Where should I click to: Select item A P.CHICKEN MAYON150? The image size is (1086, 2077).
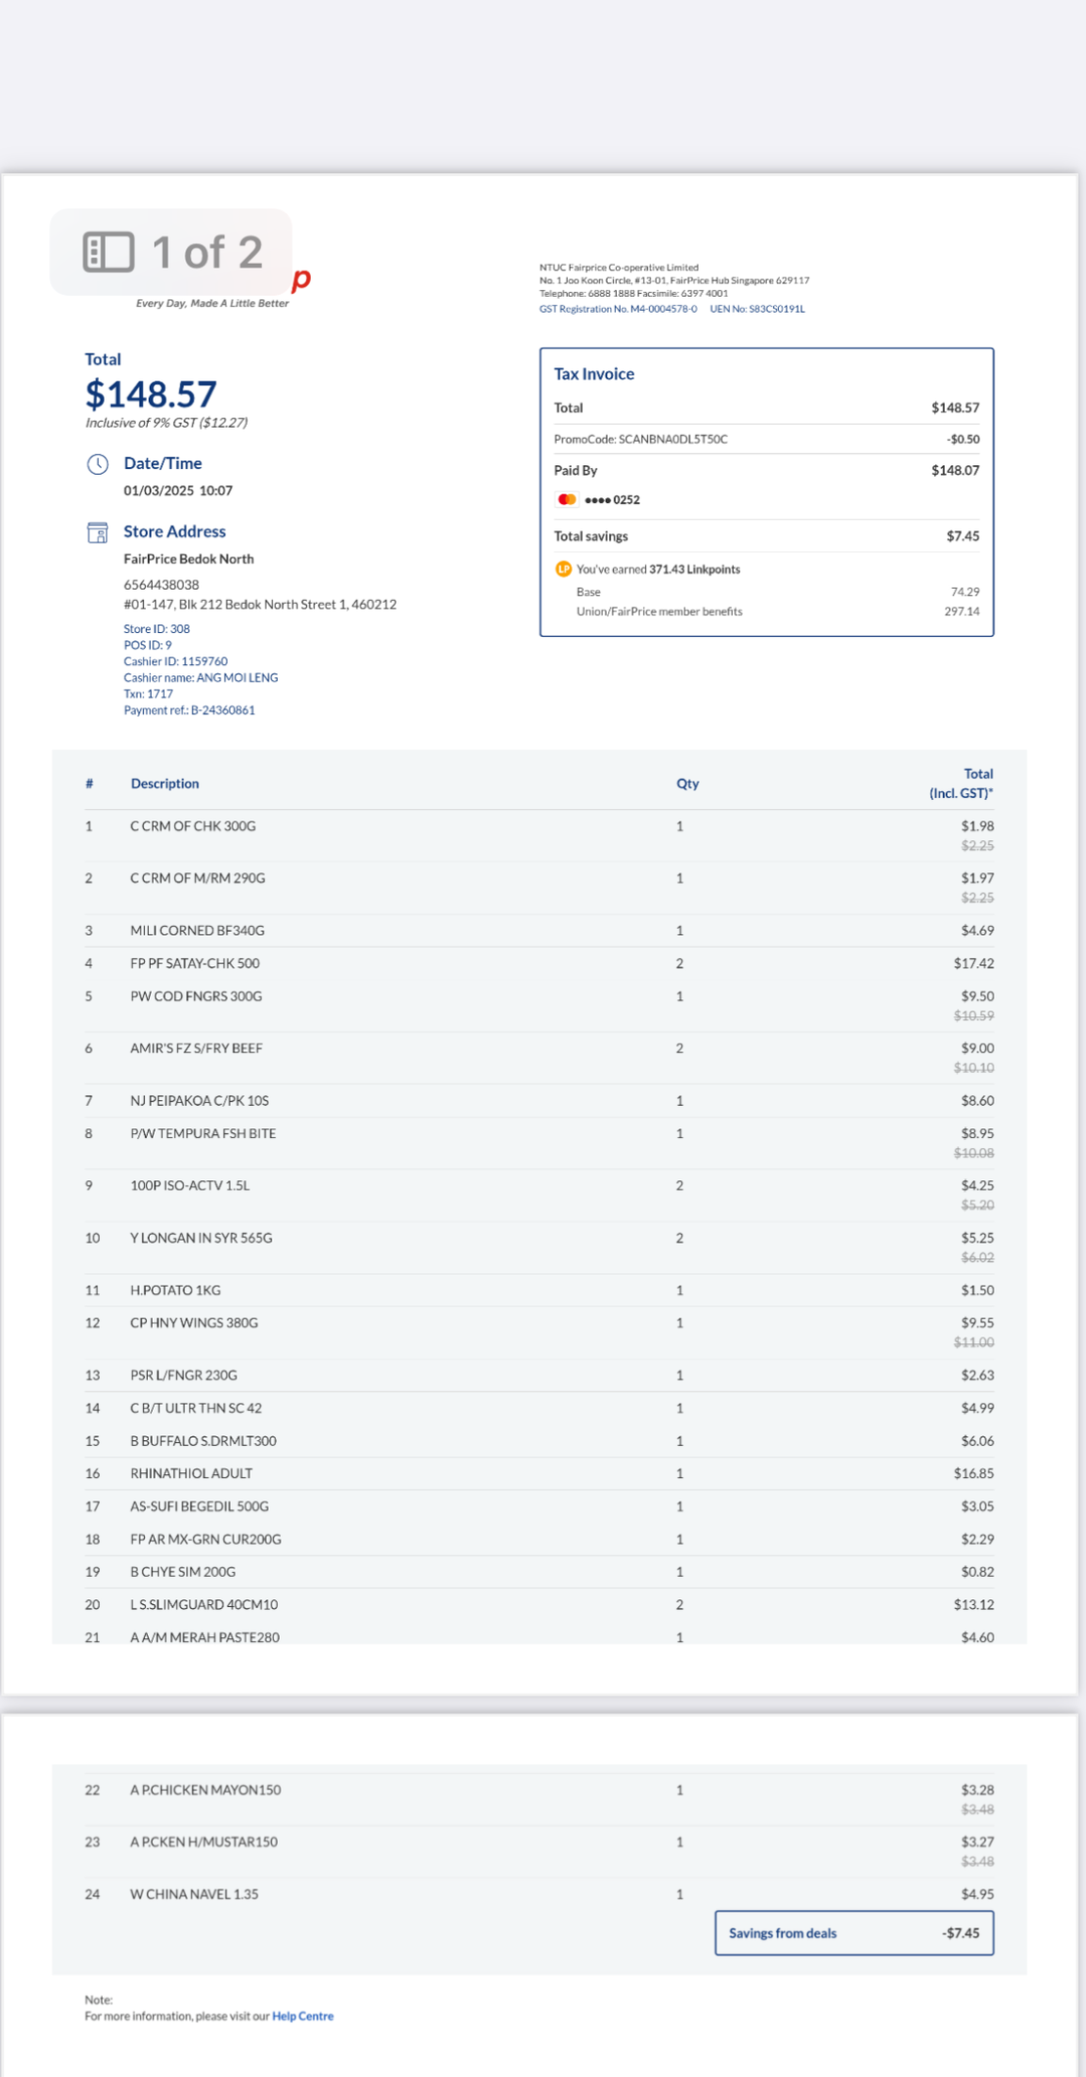[205, 1790]
